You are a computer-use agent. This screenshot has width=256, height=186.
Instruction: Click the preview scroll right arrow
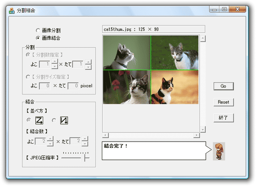tap(197, 135)
